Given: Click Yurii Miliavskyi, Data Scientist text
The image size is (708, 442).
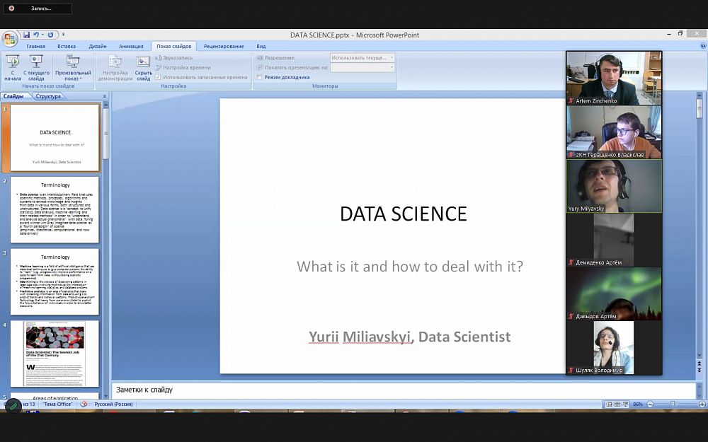Looking at the screenshot, I should click(409, 337).
